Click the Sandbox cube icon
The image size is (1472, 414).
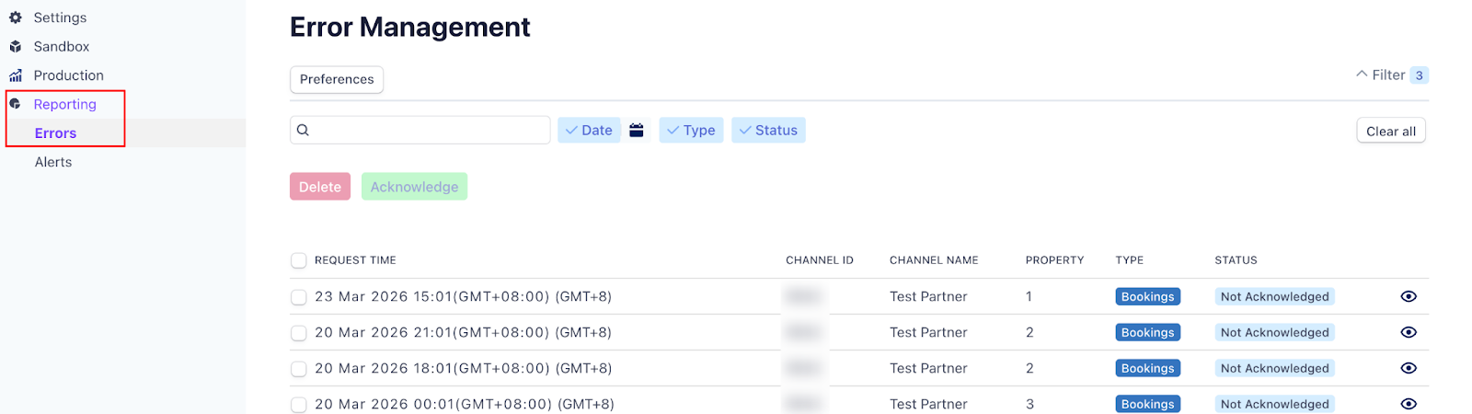[x=16, y=47]
